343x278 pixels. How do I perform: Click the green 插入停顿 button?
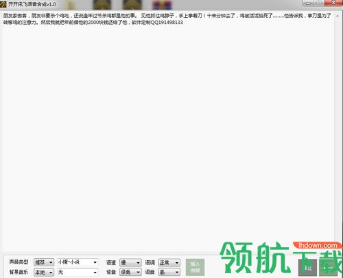(x=195, y=267)
